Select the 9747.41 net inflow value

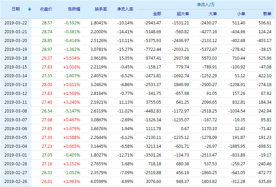pos(153,58)
